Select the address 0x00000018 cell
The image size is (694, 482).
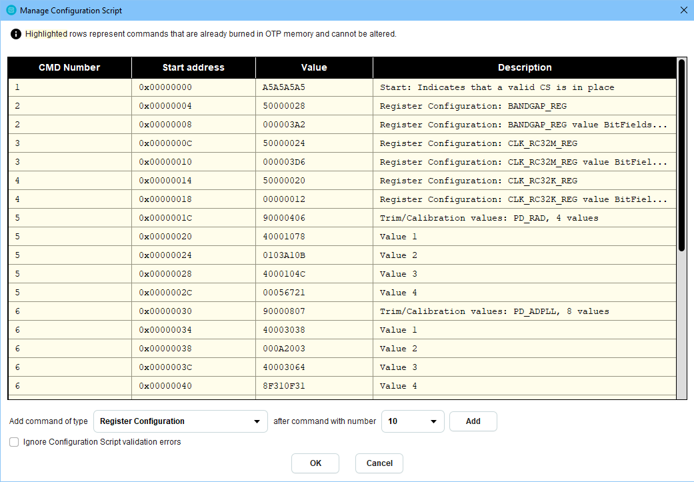193,199
